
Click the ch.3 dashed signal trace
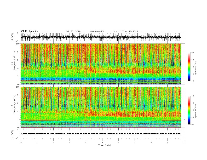pyautogui.click(x=101, y=134)
